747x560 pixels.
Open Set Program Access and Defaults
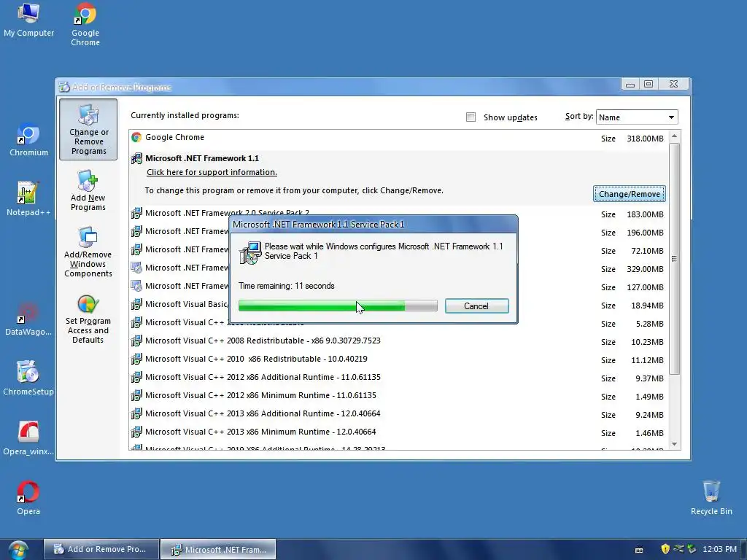88,319
